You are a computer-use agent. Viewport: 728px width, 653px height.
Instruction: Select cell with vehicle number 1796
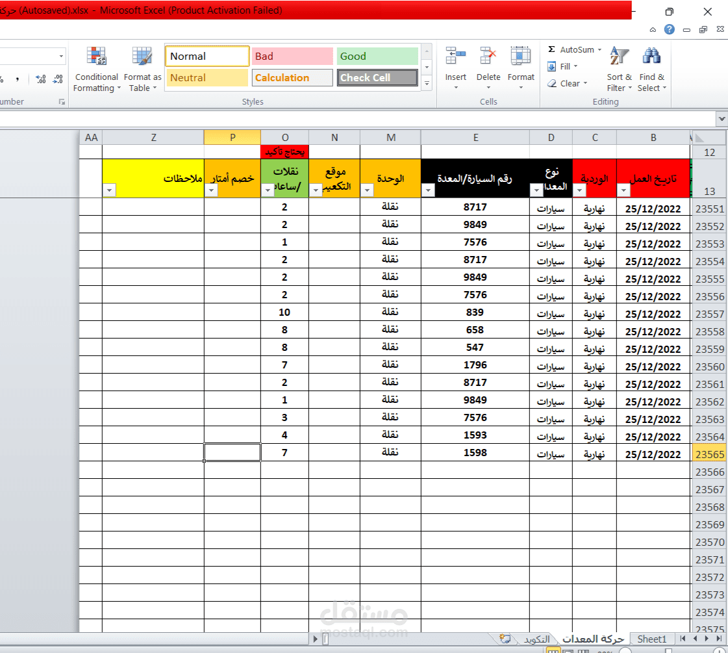pos(475,365)
